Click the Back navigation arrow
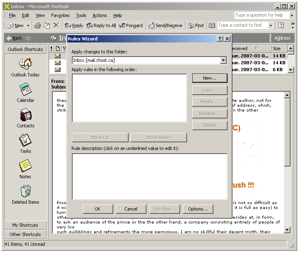Viewport: 299px width, 253px height. coord(14,38)
